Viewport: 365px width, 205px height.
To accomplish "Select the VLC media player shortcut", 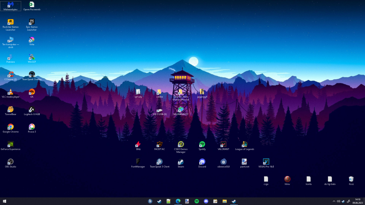I will 11,93.
